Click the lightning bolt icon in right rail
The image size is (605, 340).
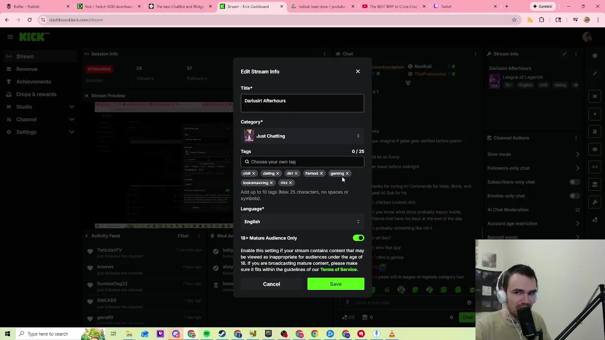pyautogui.click(x=595, y=114)
